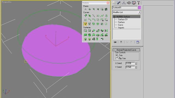Close the NURBS floating toolbox
175x98 pixels.
click(x=108, y=3)
